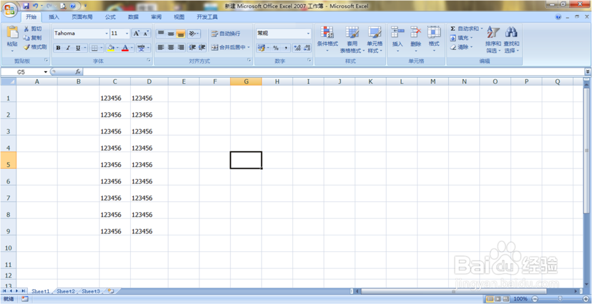Click 合并后居中 merge and center
This screenshot has height=304, width=592.
point(229,47)
